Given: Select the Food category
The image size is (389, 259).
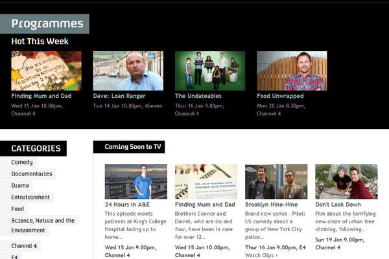Looking at the screenshot, I should pyautogui.click(x=18, y=208).
